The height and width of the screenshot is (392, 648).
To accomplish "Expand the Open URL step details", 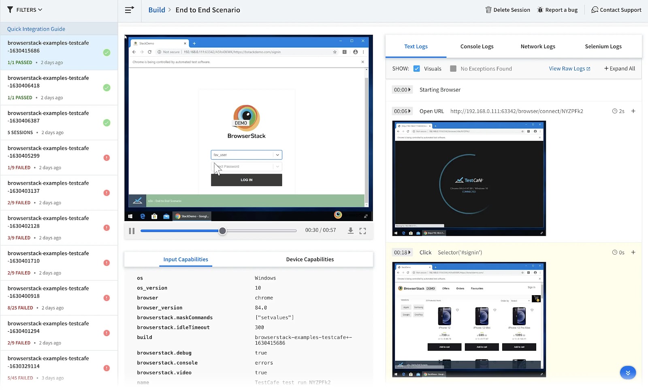I will (633, 111).
